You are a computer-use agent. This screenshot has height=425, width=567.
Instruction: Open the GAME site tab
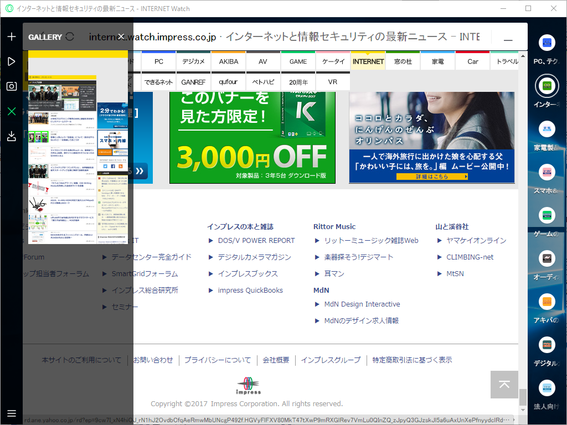click(298, 61)
